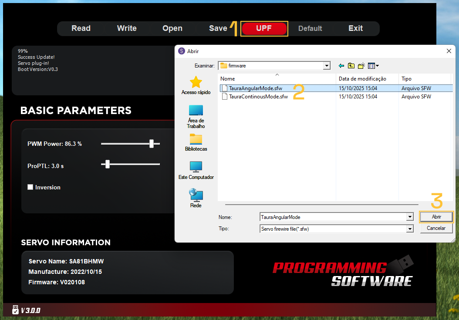
Task: Click Read in top menu bar
Action: coord(81,28)
